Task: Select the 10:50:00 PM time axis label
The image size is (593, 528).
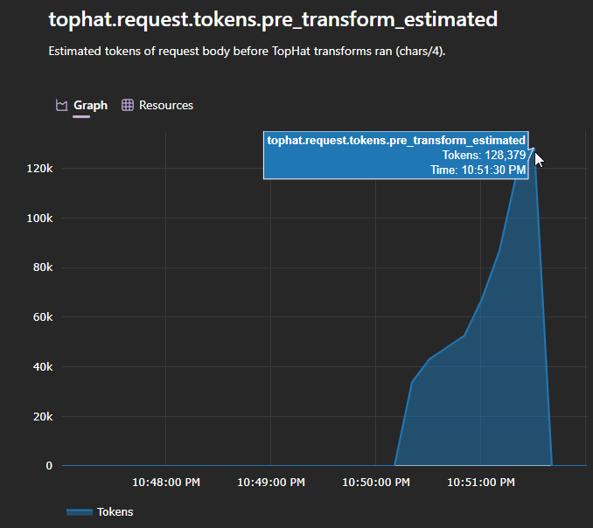Action: coord(375,482)
